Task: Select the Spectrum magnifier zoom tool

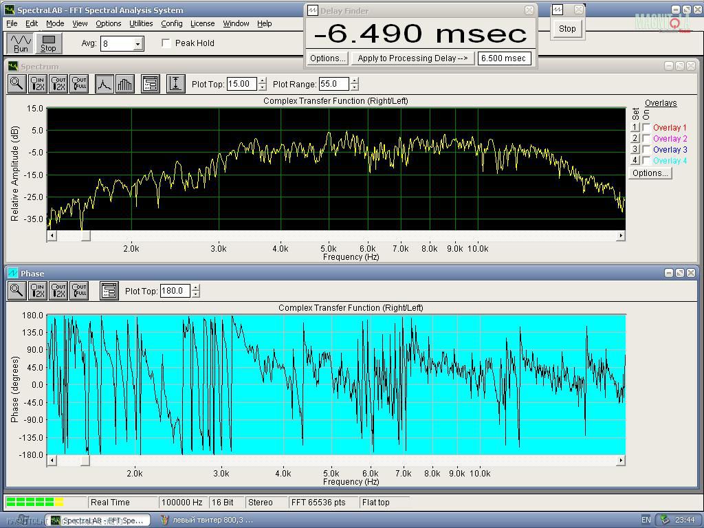Action: click(16, 84)
